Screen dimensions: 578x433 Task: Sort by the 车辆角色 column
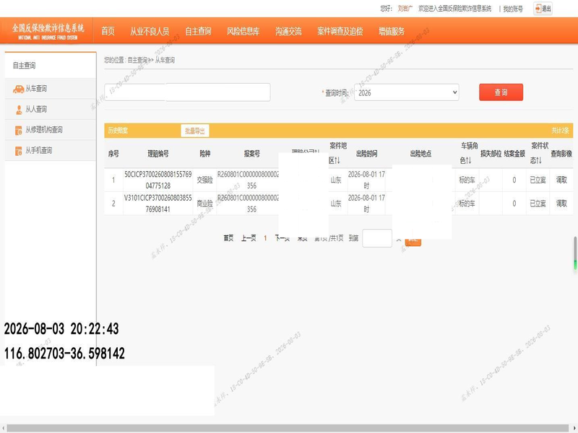pyautogui.click(x=469, y=153)
